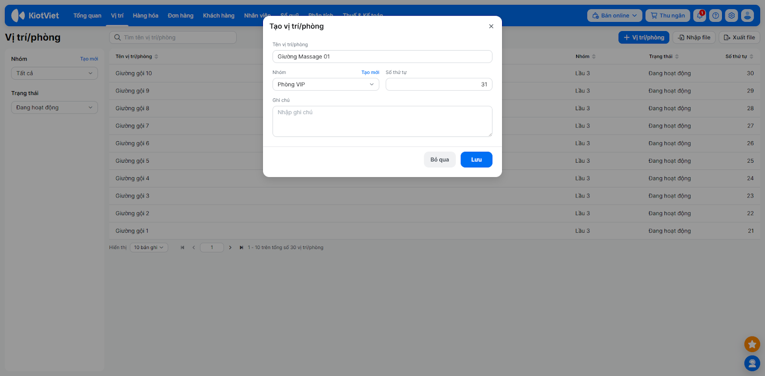Viewport: 765px width, 376px height.
Task: Click the search magnifier icon
Action: tap(118, 37)
